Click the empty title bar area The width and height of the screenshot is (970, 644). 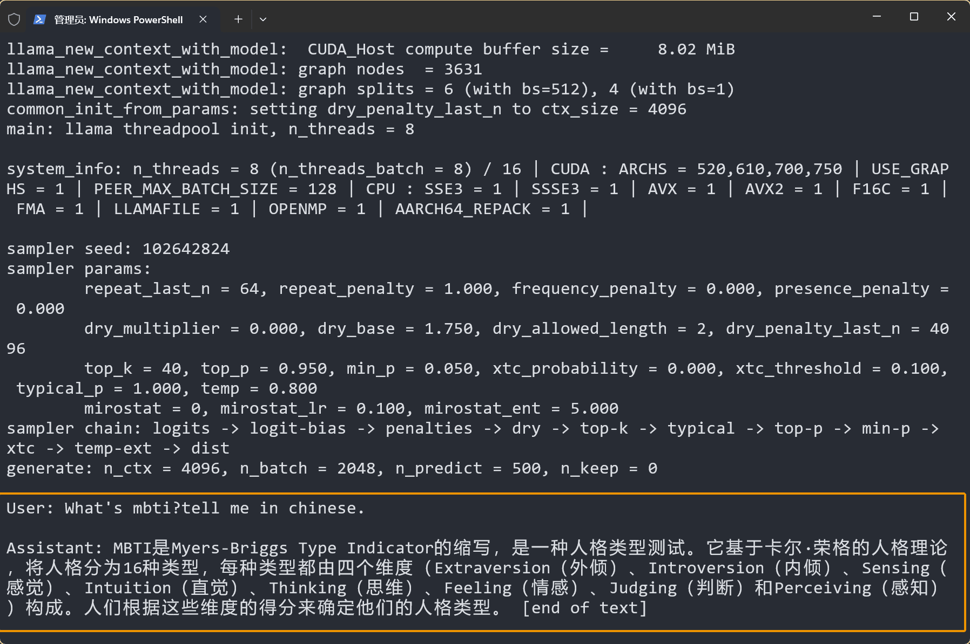pyautogui.click(x=540, y=17)
